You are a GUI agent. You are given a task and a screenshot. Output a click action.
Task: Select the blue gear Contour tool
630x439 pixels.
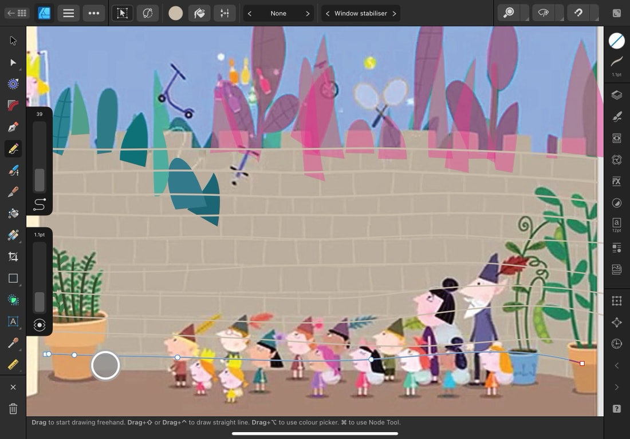[x=13, y=84]
